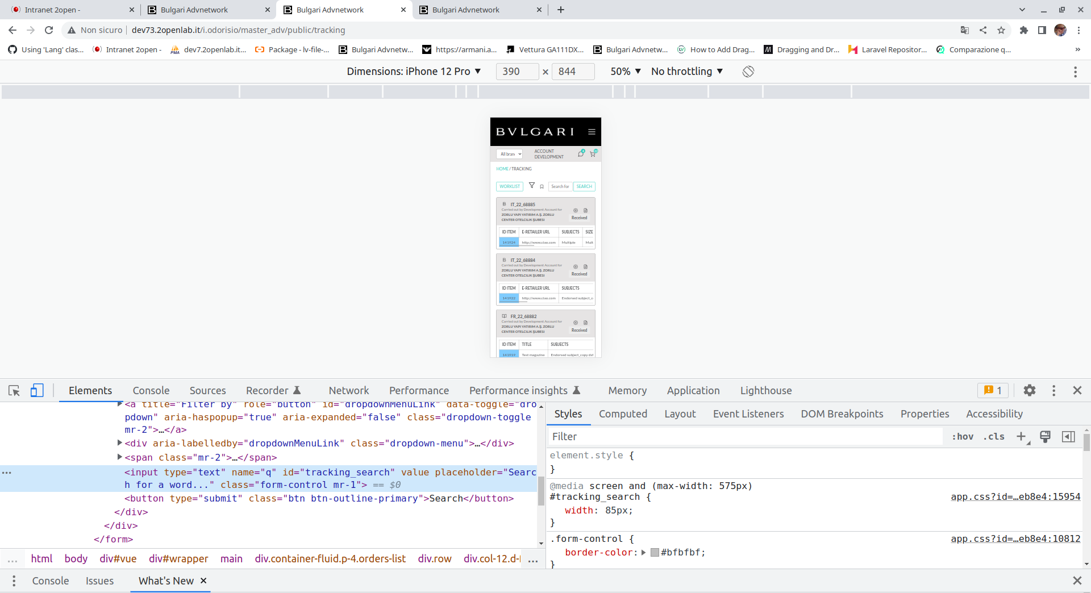1091x593 pixels.
Task: Follow the HOME breadcrumb link
Action: [502, 169]
